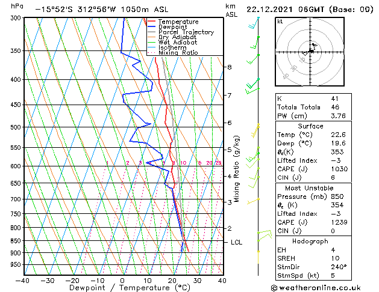This screenshot has width=379, height=292.
Task: Click the yellow wind barb near 700 hPa
Action: pos(253,201)
